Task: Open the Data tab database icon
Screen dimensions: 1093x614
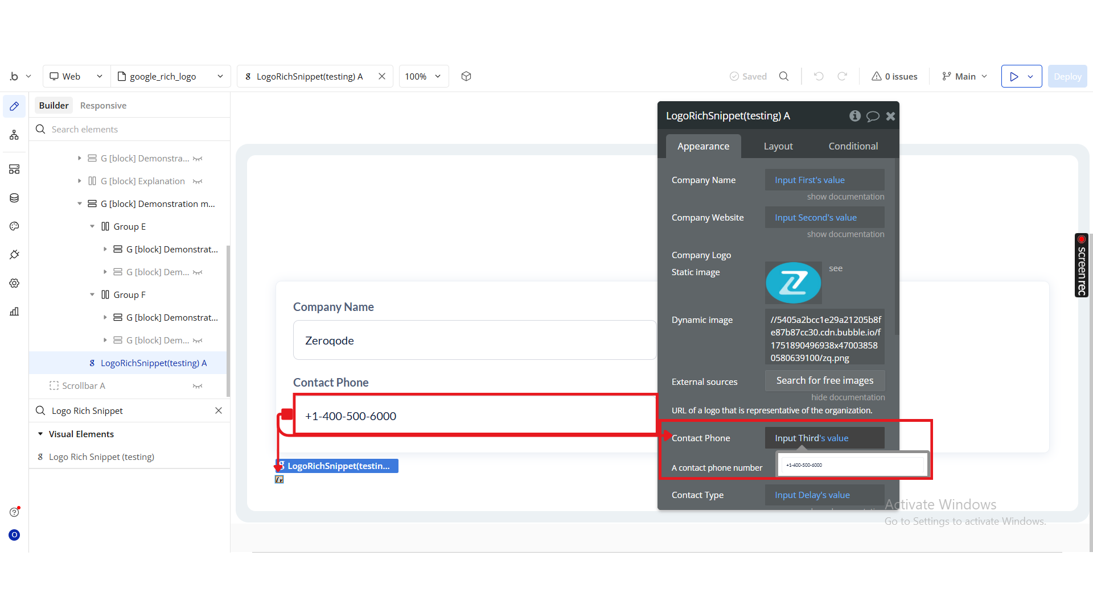Action: coord(14,198)
